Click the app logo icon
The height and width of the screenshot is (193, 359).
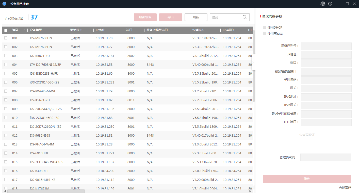point(4,4)
